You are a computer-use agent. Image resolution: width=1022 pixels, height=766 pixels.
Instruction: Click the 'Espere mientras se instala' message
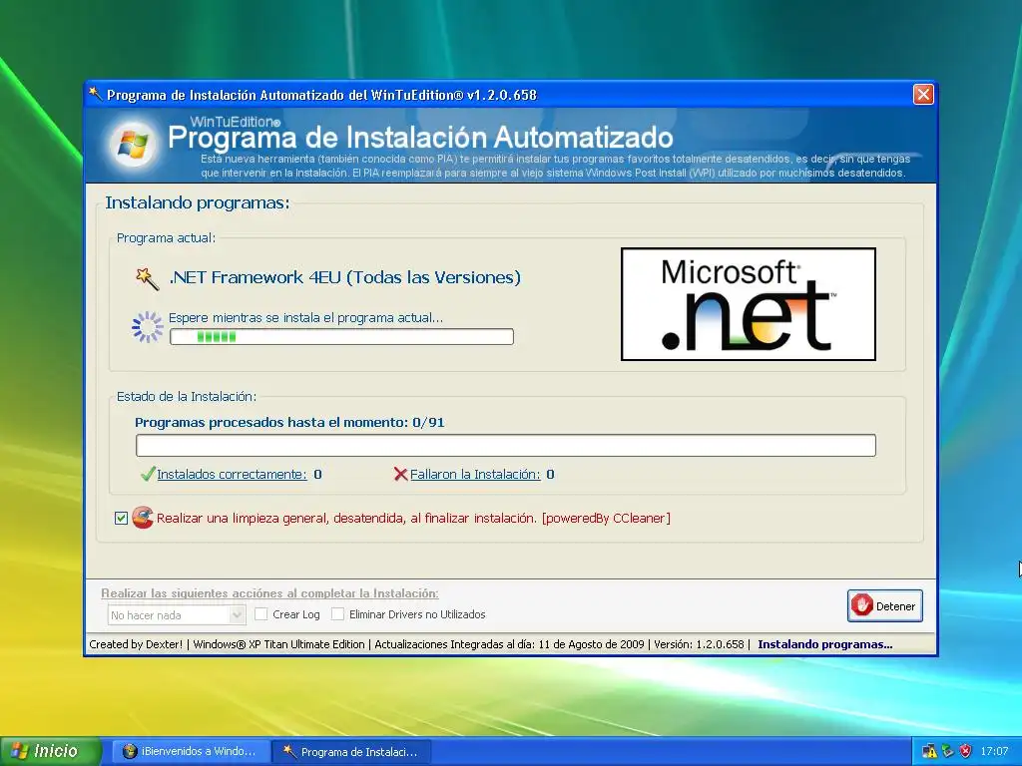305,318
